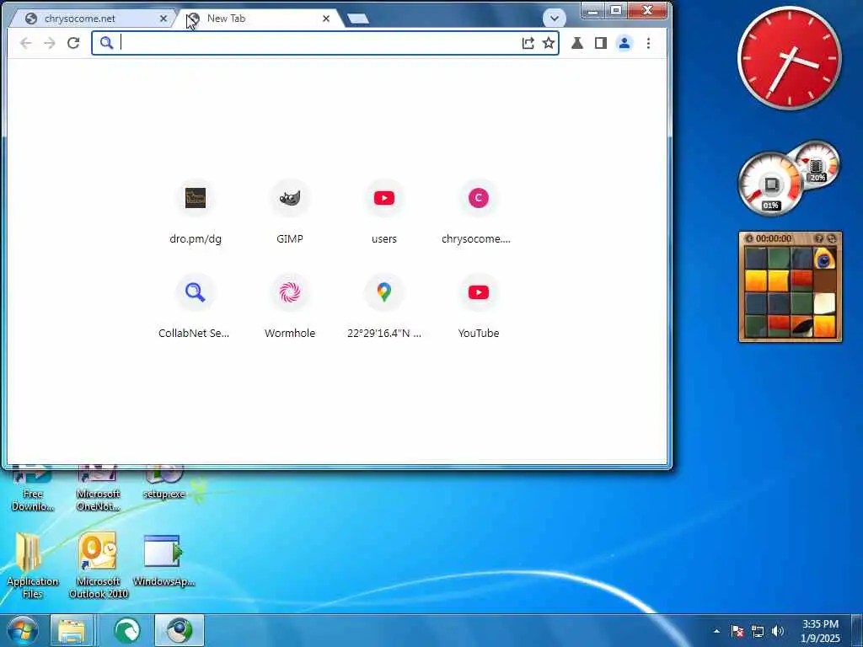
Task: Click the red clock gadget
Action: click(x=789, y=58)
